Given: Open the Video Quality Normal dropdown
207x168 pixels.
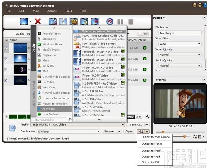Looking at the screenshot, I should [x=180, y=55].
